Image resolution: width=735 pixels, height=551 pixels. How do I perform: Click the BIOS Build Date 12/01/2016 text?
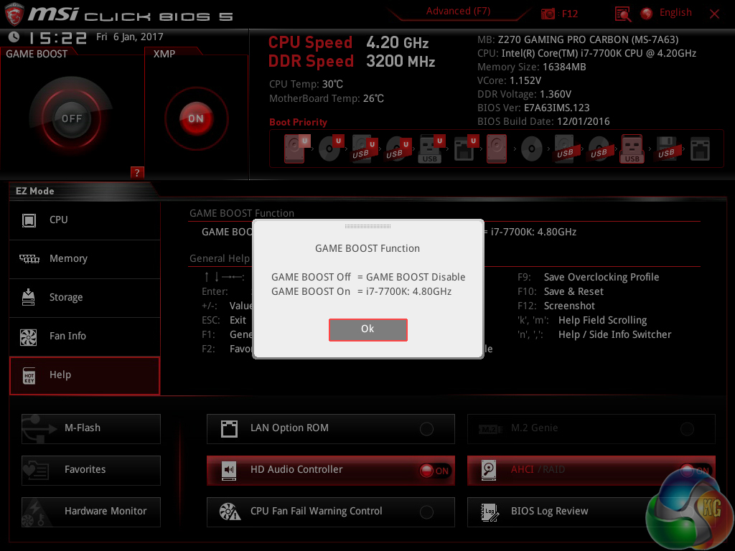pyautogui.click(x=544, y=122)
